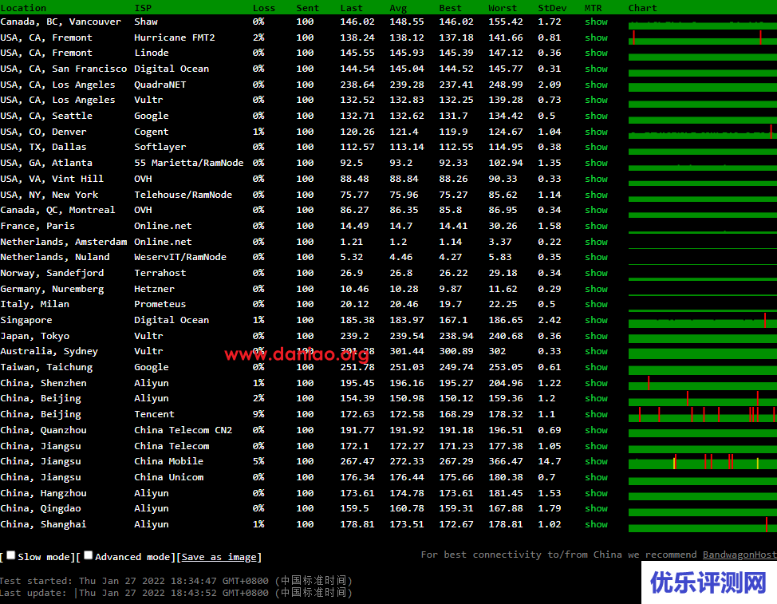This screenshot has width=777, height=604.
Task: Click the Loss column header
Action: 263,8
